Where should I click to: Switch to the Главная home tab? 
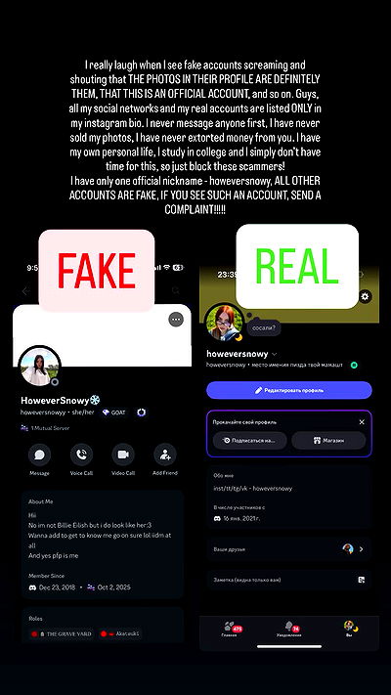point(230,630)
